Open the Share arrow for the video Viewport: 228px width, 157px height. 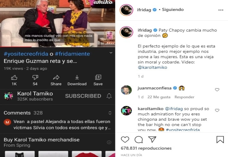[x=56, y=80]
